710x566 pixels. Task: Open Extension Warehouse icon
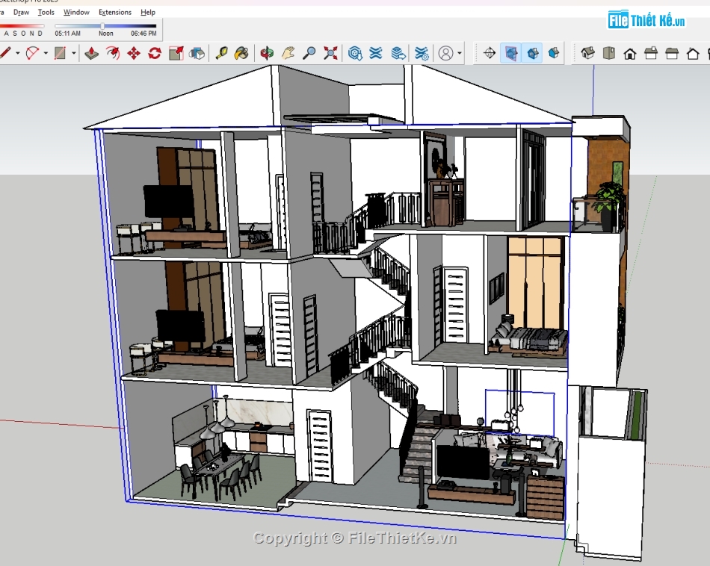point(376,53)
